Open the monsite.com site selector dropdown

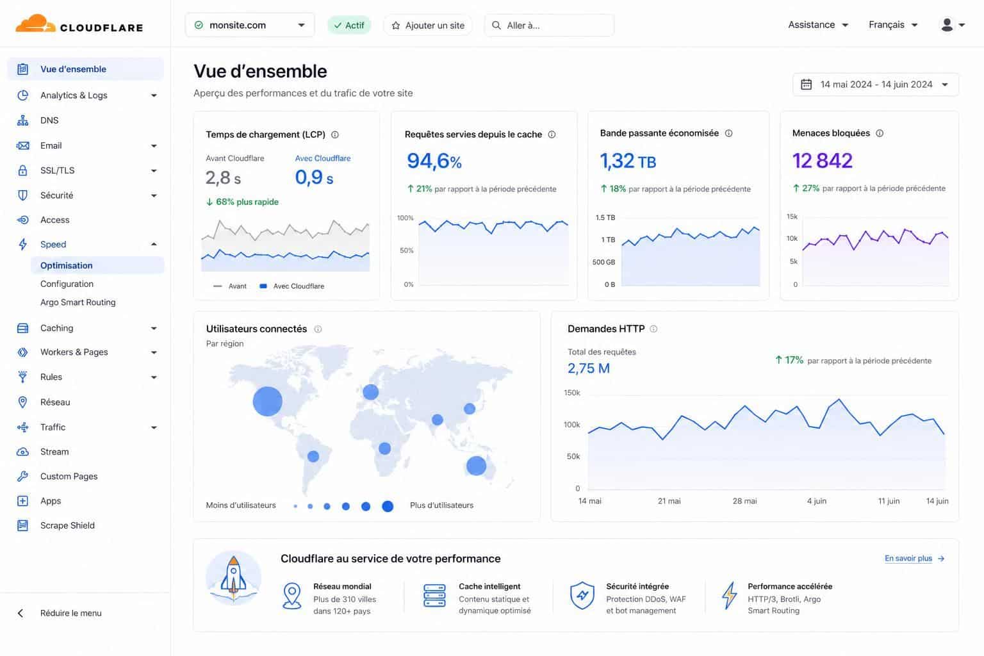pos(250,25)
